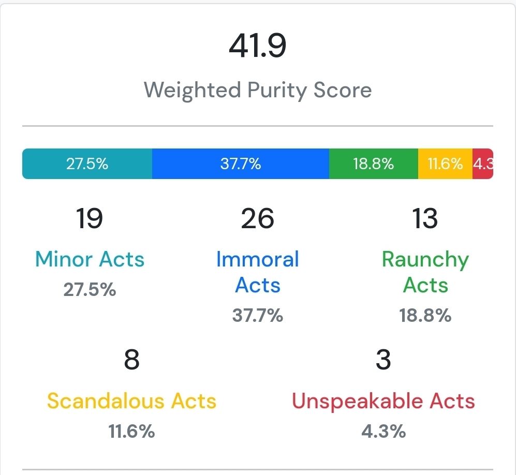Click the count 13 above Raunchy Acts
Screen dimensions: 516x475
[425, 218]
